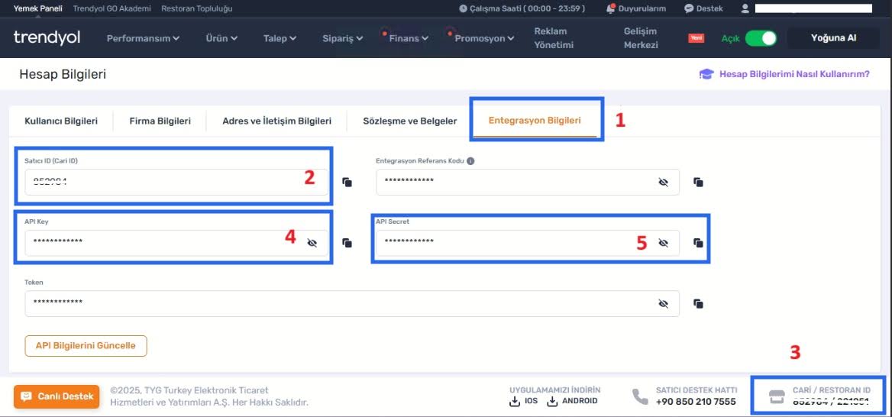
Task: Click the iOS download icon
Action: pyautogui.click(x=514, y=402)
